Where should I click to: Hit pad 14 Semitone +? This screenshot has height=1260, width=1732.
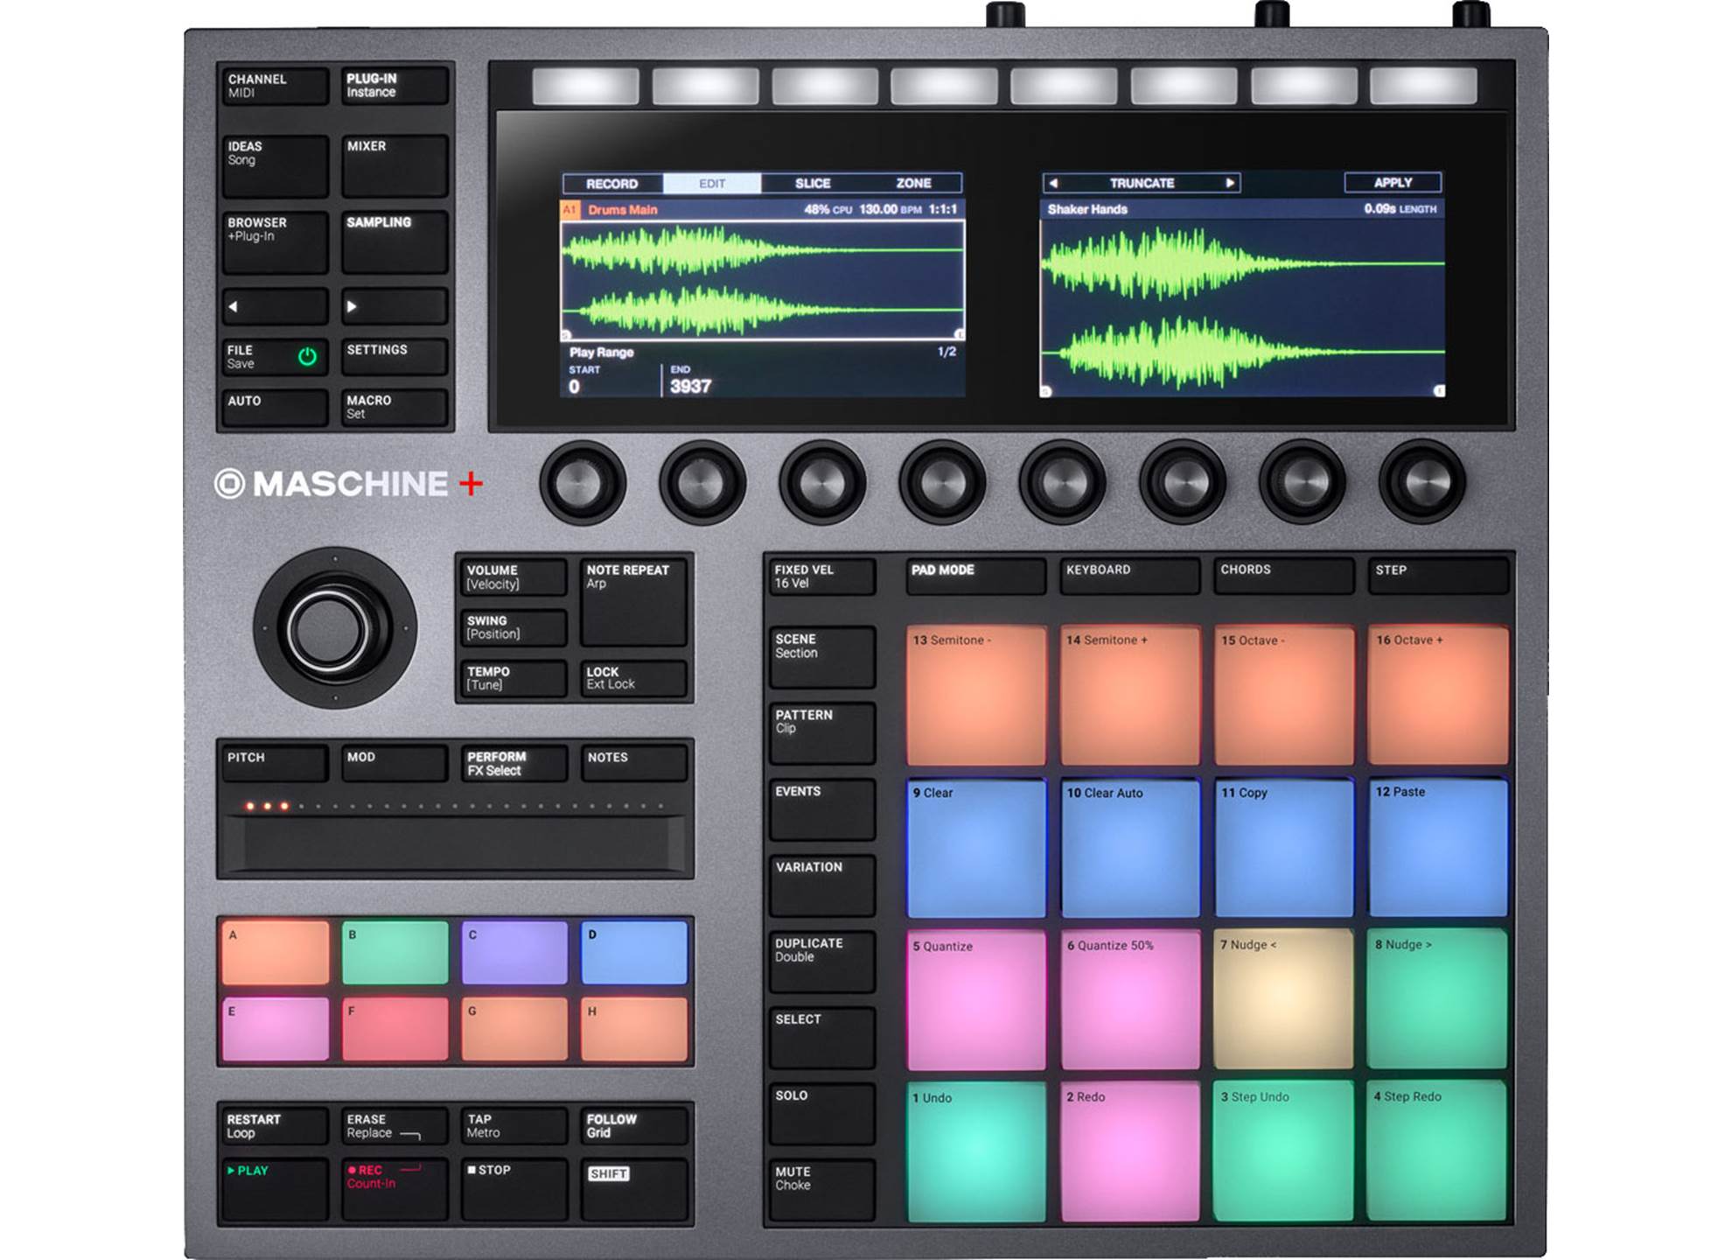[x=1130, y=696]
